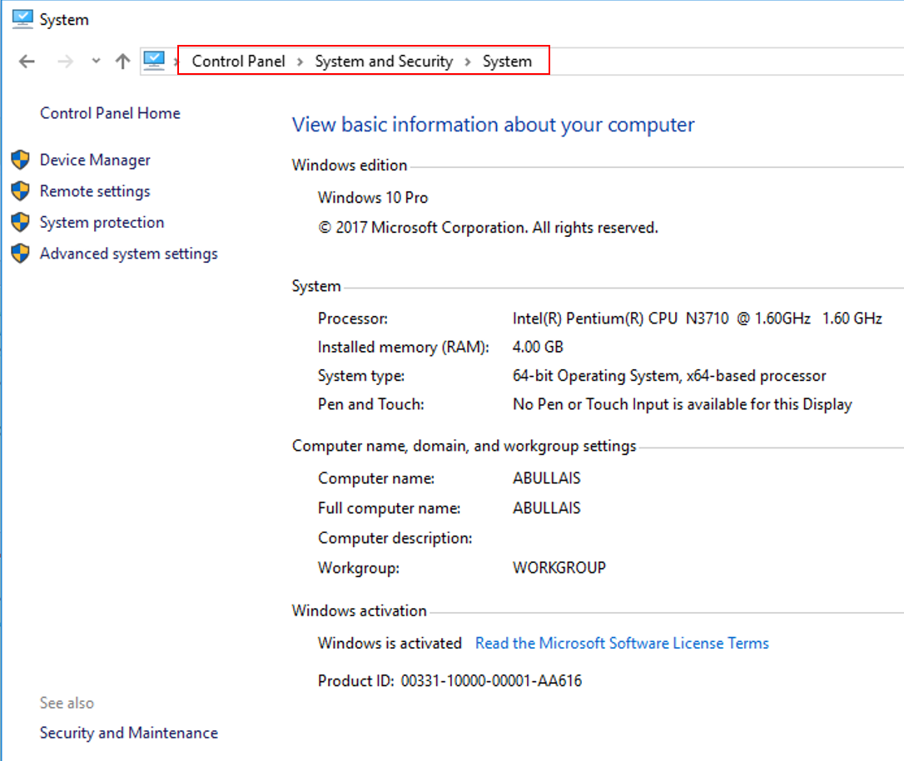Read the Microsoft Software License Terms

click(x=621, y=642)
